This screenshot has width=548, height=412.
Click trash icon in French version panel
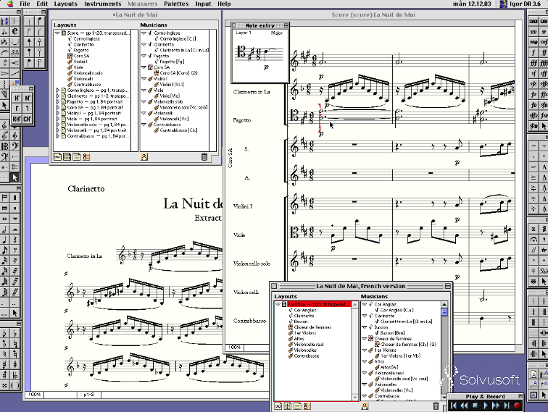pos(436,406)
